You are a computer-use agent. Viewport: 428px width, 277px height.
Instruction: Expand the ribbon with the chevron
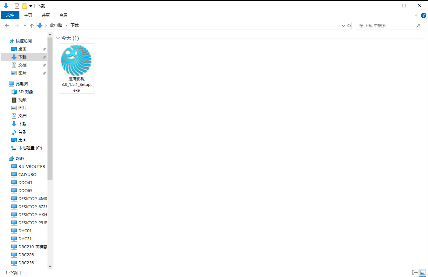pyautogui.click(x=416, y=15)
